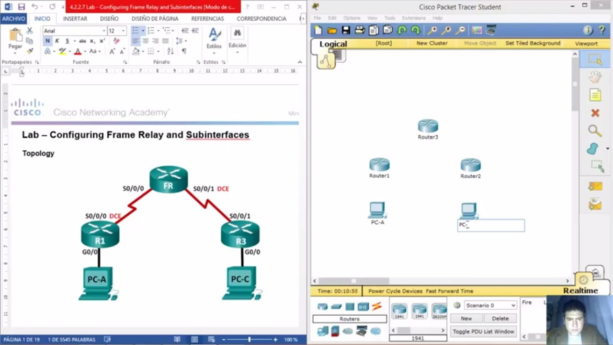Increase indent in Word's paragraph group
613x345 pixels.
195,30
